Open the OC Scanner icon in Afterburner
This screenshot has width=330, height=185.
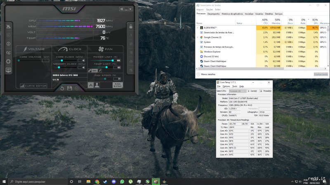point(8,53)
